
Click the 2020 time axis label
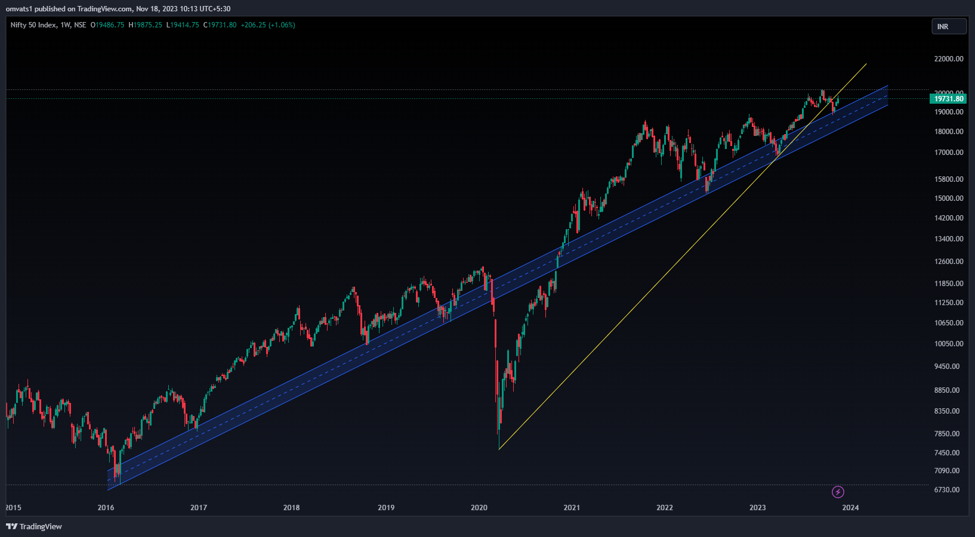pyautogui.click(x=479, y=508)
